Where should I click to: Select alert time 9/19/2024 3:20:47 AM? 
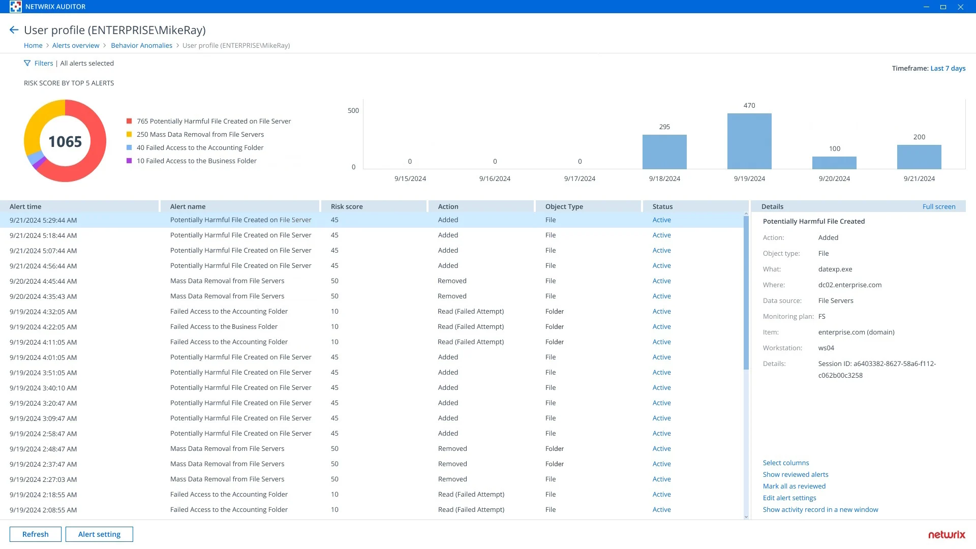tap(43, 404)
